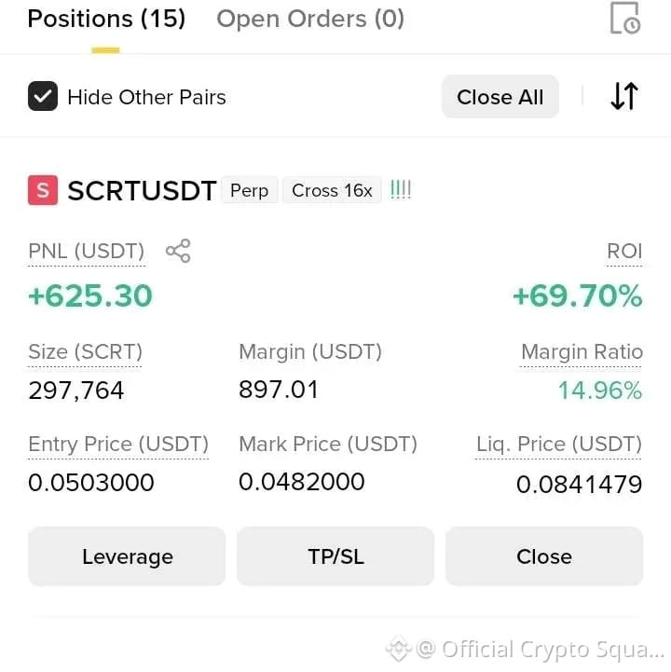Show Margin Ratio explanation label
This screenshot has width=671, height=672.
click(x=582, y=352)
